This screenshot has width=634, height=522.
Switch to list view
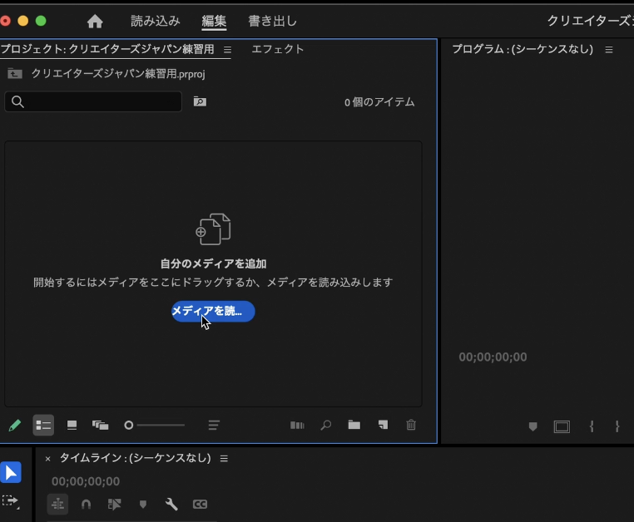[43, 425]
